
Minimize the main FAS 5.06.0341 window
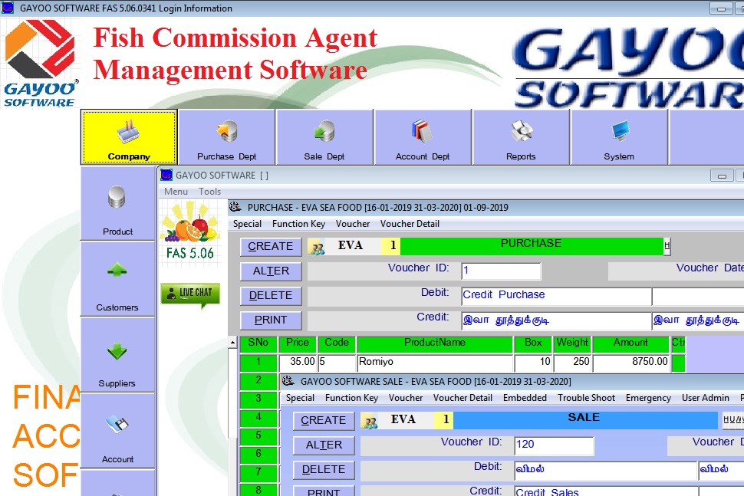[x=721, y=8]
